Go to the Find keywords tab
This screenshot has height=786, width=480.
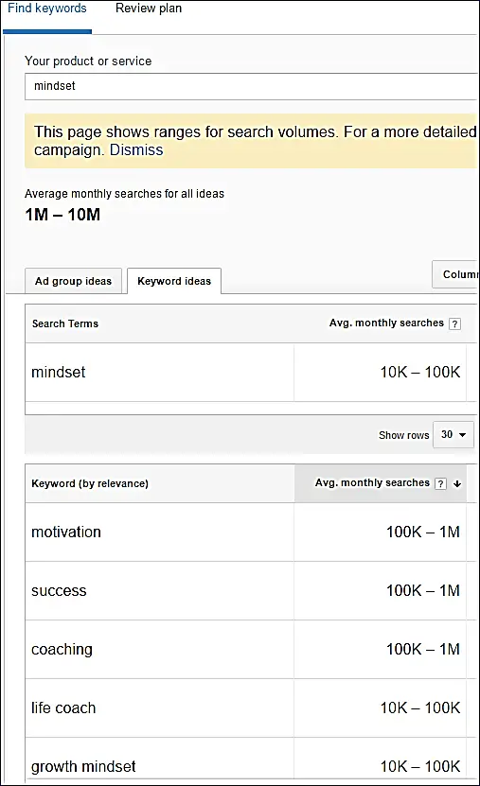tap(47, 9)
